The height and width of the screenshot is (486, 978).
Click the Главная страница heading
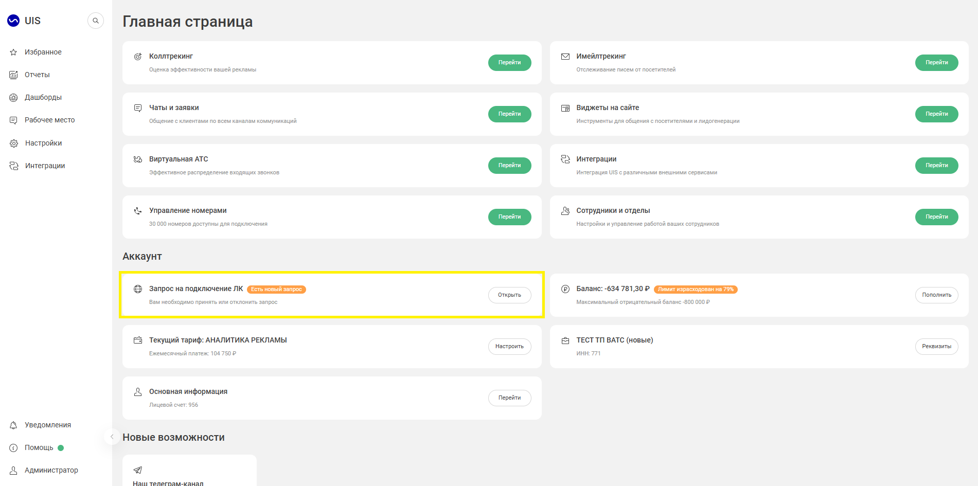coord(187,22)
